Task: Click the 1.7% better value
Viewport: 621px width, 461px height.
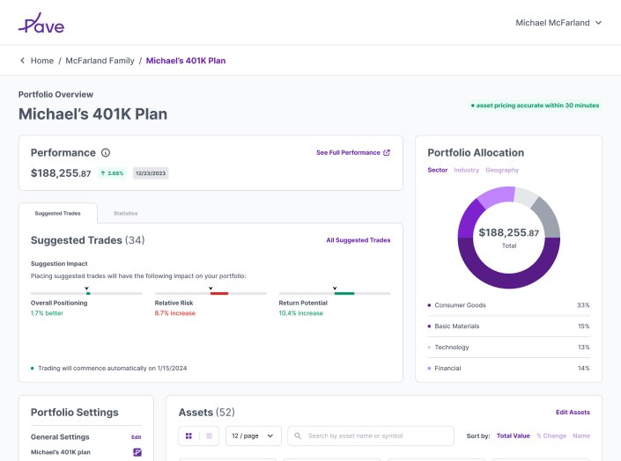Action: click(x=47, y=313)
